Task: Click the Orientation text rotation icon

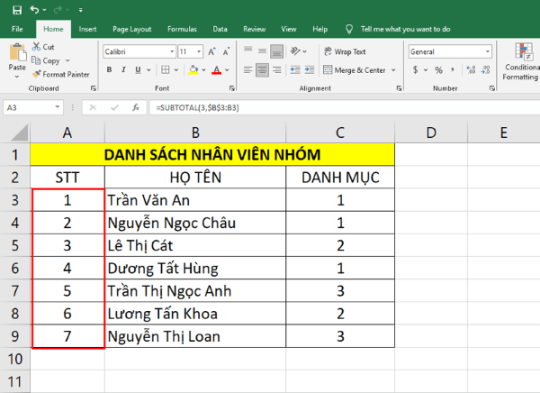Action: (295, 51)
